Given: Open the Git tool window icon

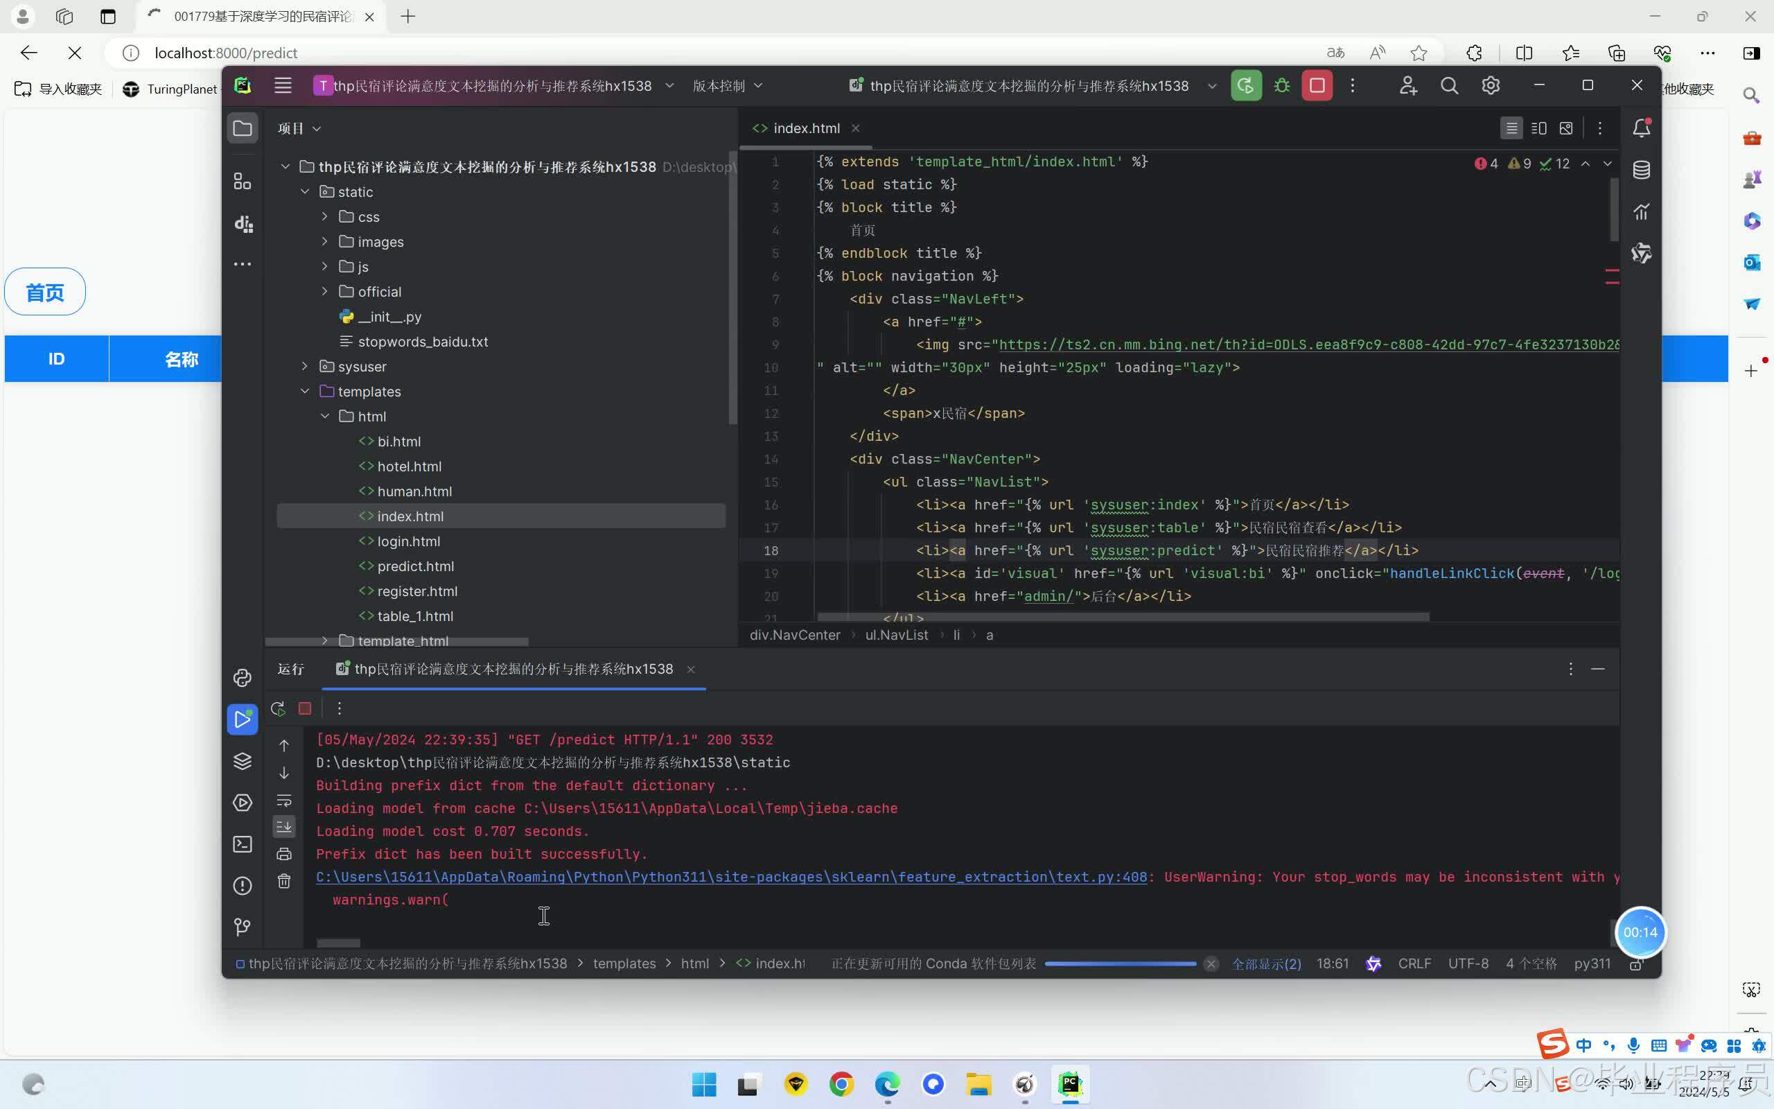Looking at the screenshot, I should point(243,927).
